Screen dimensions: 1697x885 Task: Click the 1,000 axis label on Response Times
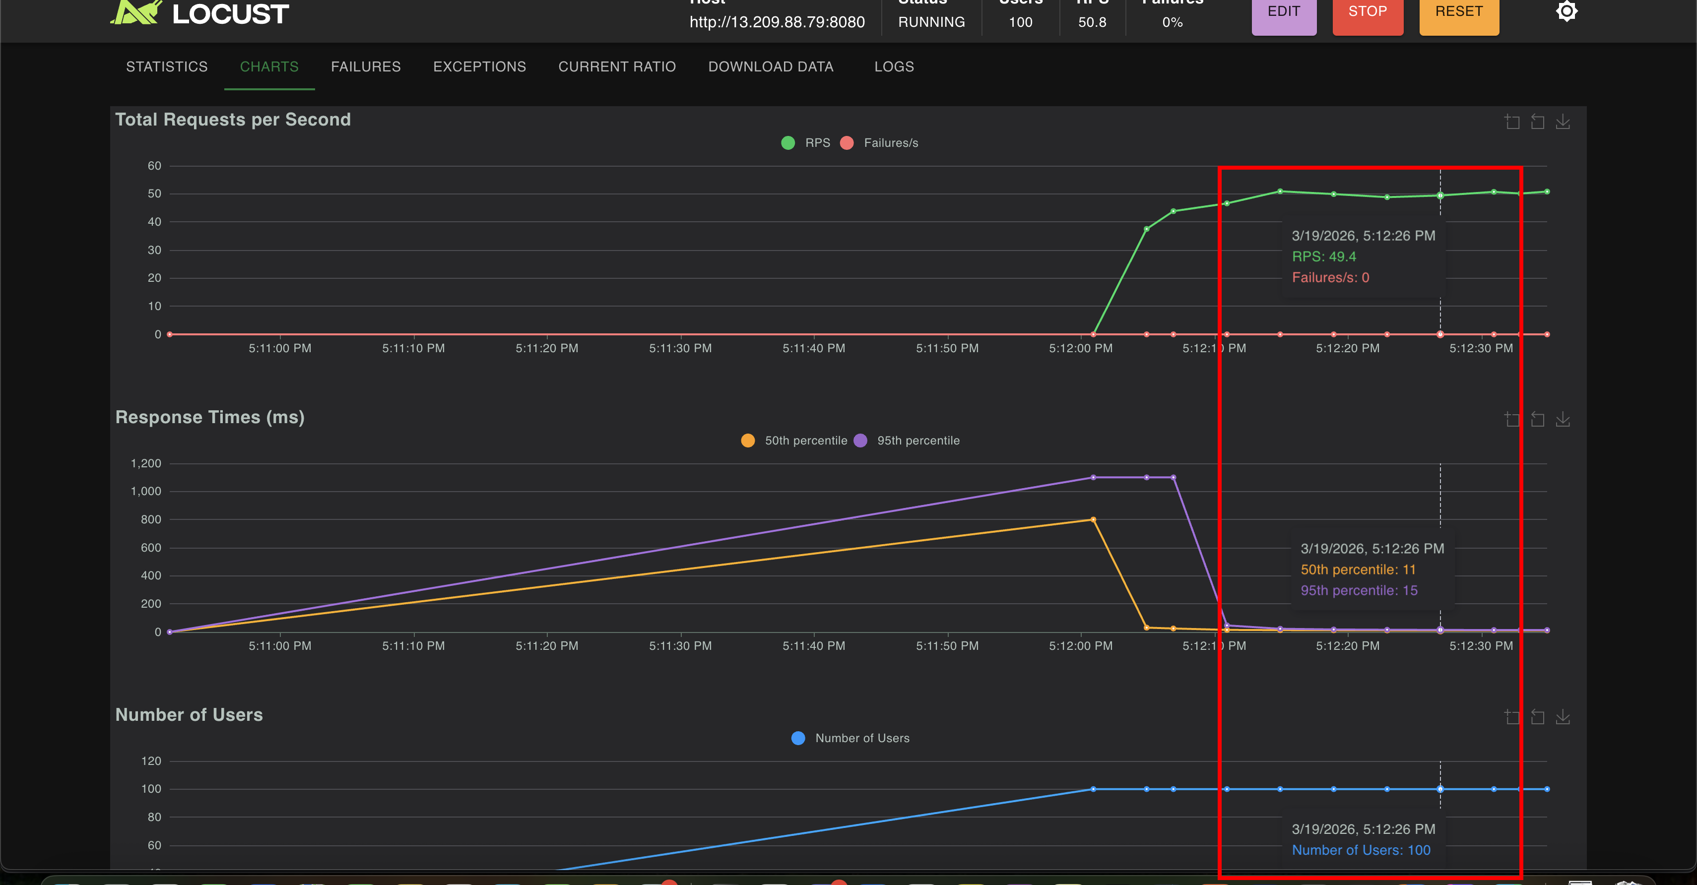[146, 491]
